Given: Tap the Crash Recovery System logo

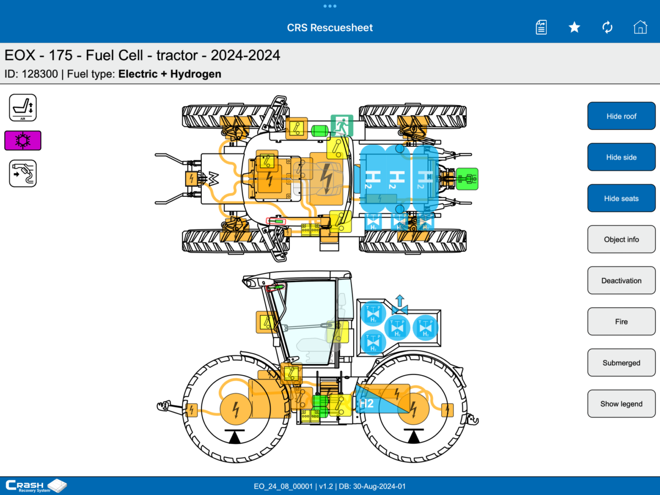Looking at the screenshot, I should pyautogui.click(x=36, y=486).
